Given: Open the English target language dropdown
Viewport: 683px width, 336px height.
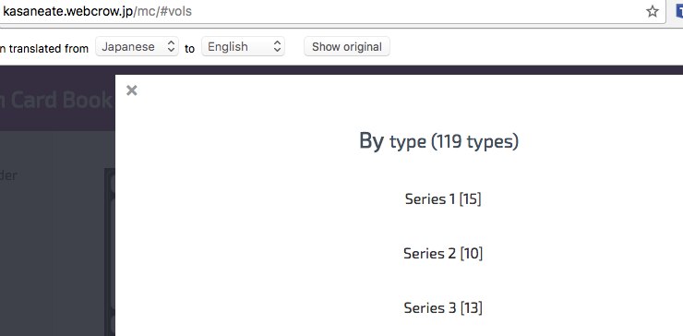Looking at the screenshot, I should click(x=243, y=47).
